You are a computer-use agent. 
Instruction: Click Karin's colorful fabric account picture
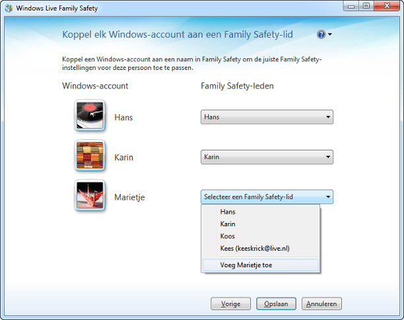90,155
